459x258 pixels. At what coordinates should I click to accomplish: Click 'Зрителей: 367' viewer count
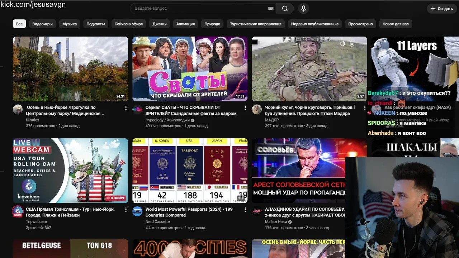38,228
